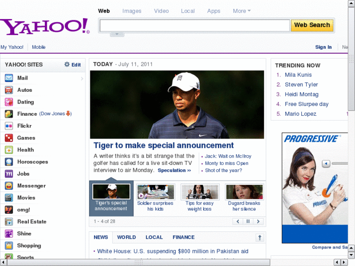
Task: Click the Movies clapperboard icon
Action: click(x=9, y=198)
